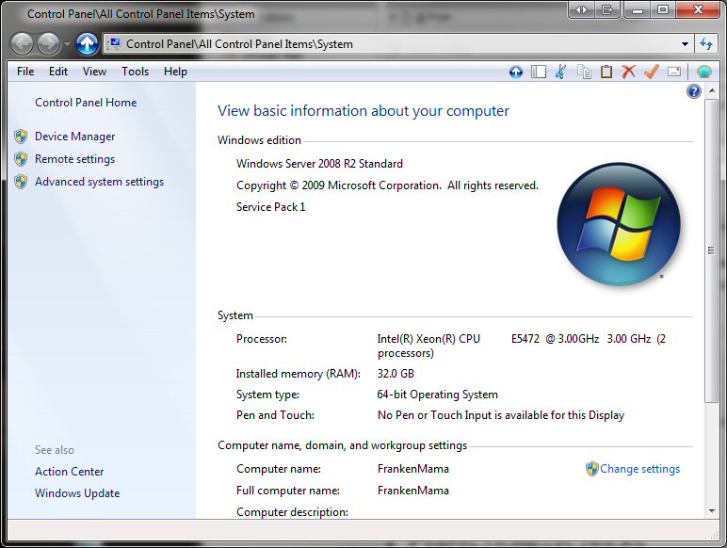Click 'View basic information about your computer' heading
The height and width of the screenshot is (548, 727).
point(363,111)
